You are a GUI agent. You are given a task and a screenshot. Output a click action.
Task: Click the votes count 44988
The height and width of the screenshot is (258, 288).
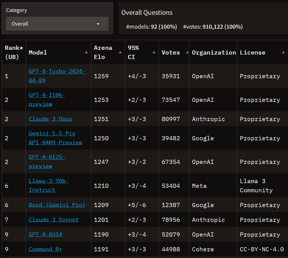coord(171,249)
